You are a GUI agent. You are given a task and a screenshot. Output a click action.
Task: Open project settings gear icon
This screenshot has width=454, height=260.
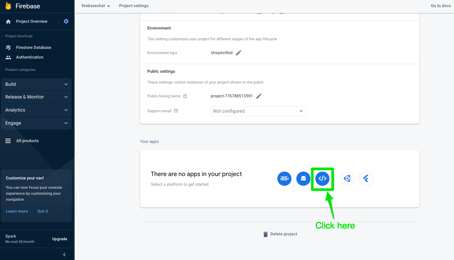66,21
